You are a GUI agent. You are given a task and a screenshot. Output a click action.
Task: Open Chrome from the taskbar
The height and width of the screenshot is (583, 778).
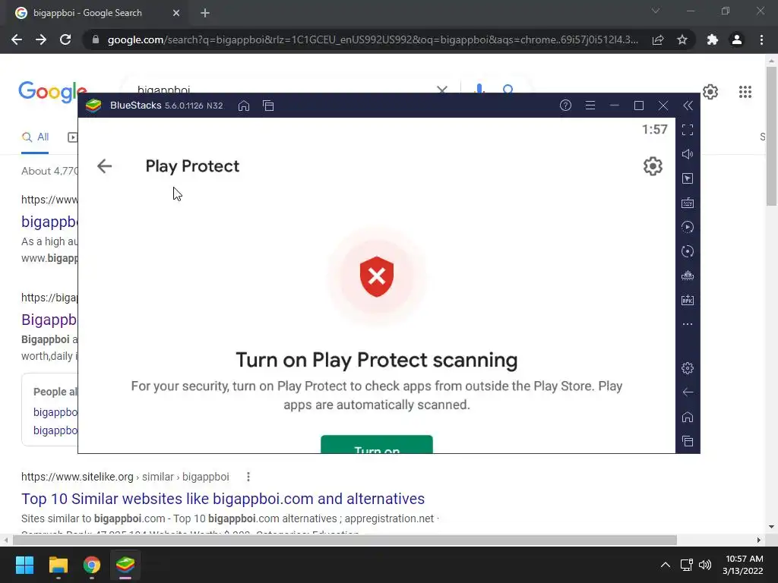[x=92, y=565]
